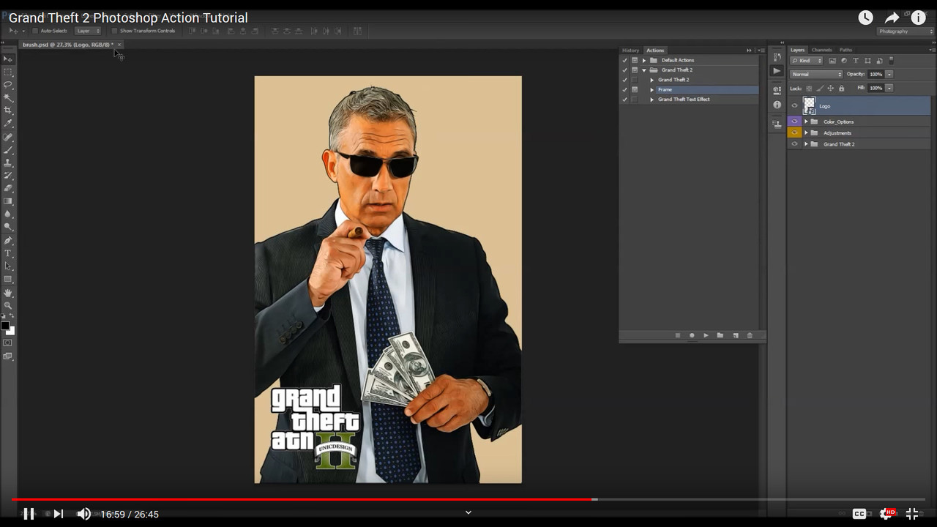The height and width of the screenshot is (527, 937).
Task: Click the foreground color swatch
Action: [5, 326]
